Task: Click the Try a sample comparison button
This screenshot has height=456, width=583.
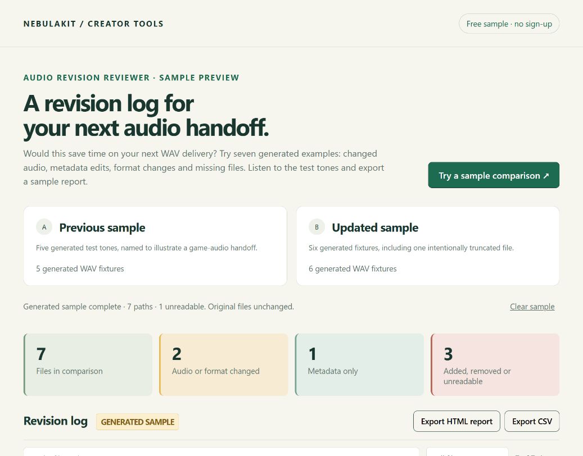Action: 494,175
